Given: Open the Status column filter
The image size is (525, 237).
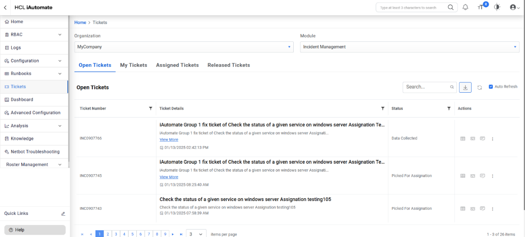Looking at the screenshot, I should click(449, 108).
